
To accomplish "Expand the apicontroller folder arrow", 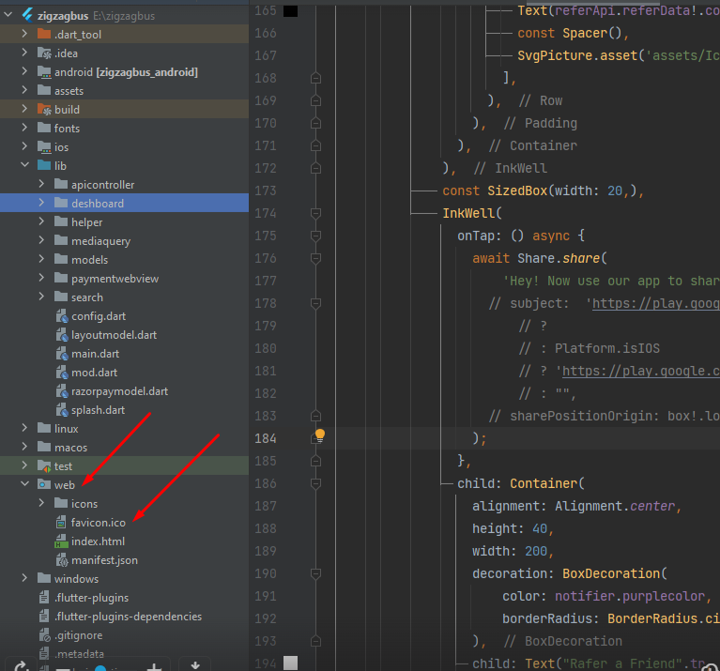I will coord(42,185).
